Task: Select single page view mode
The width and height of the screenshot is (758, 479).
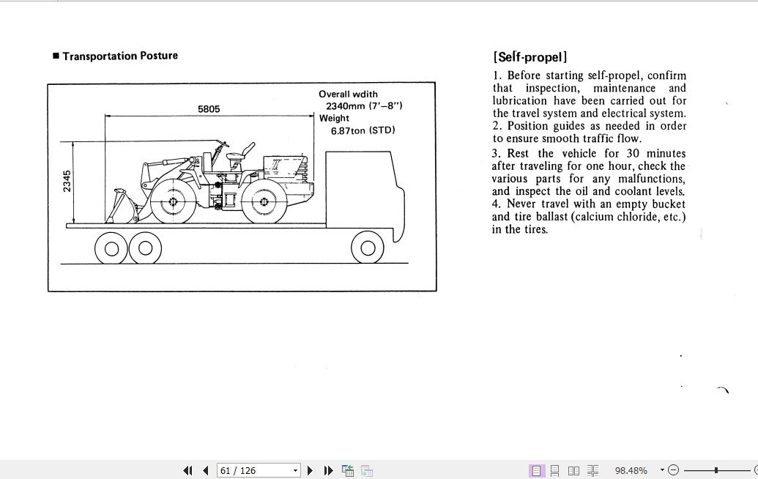Action: coord(536,470)
